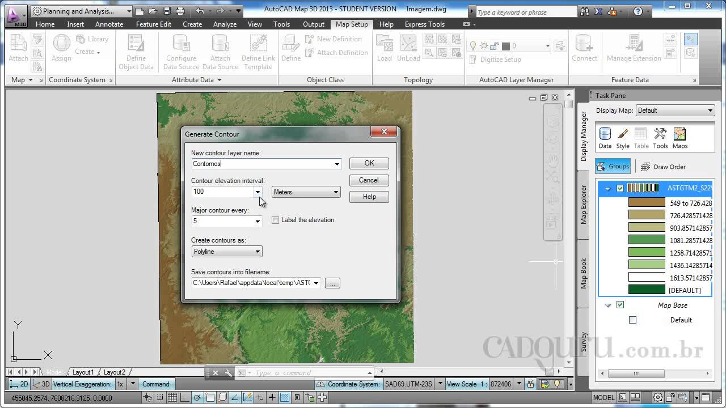Open Style brush in the Task Pane
726x408 pixels.
[x=623, y=138]
